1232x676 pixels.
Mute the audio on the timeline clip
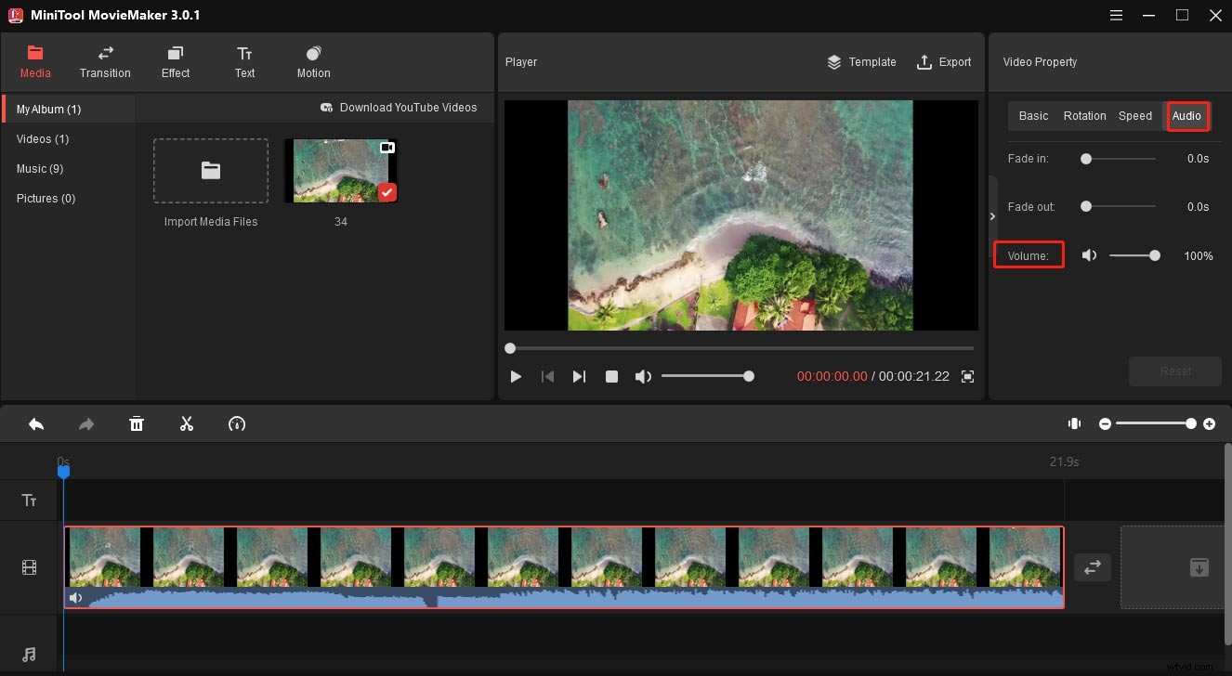76,597
